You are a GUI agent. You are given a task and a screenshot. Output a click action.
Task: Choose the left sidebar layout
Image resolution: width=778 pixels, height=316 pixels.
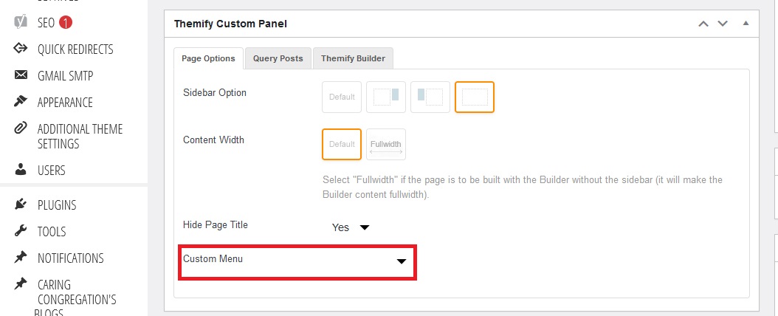tap(430, 97)
